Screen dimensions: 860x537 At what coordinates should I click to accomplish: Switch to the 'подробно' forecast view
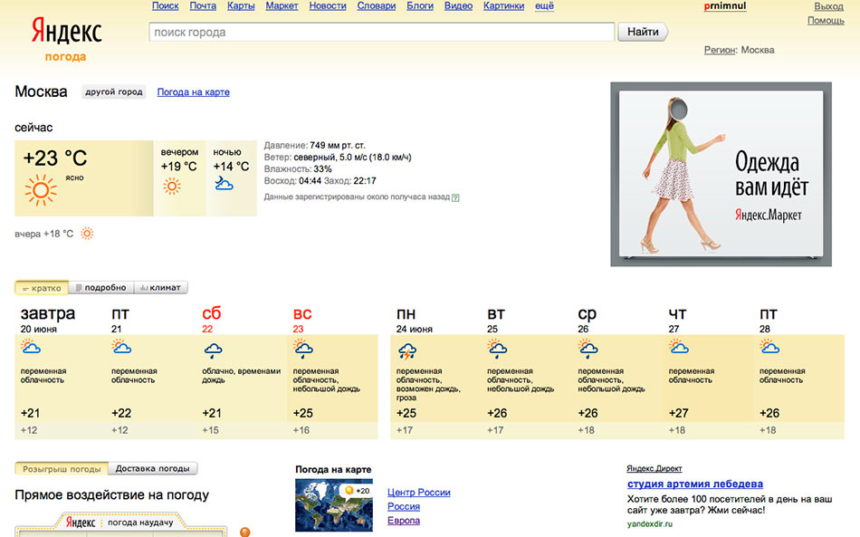point(100,288)
